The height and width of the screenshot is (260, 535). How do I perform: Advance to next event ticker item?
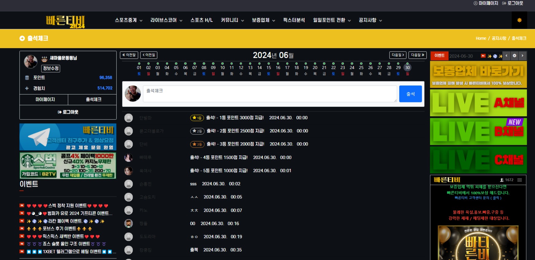[x=522, y=55]
